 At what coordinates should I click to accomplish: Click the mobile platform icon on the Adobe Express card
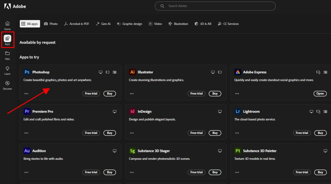318,72
